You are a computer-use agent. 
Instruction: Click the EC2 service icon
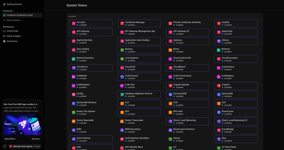122,104
